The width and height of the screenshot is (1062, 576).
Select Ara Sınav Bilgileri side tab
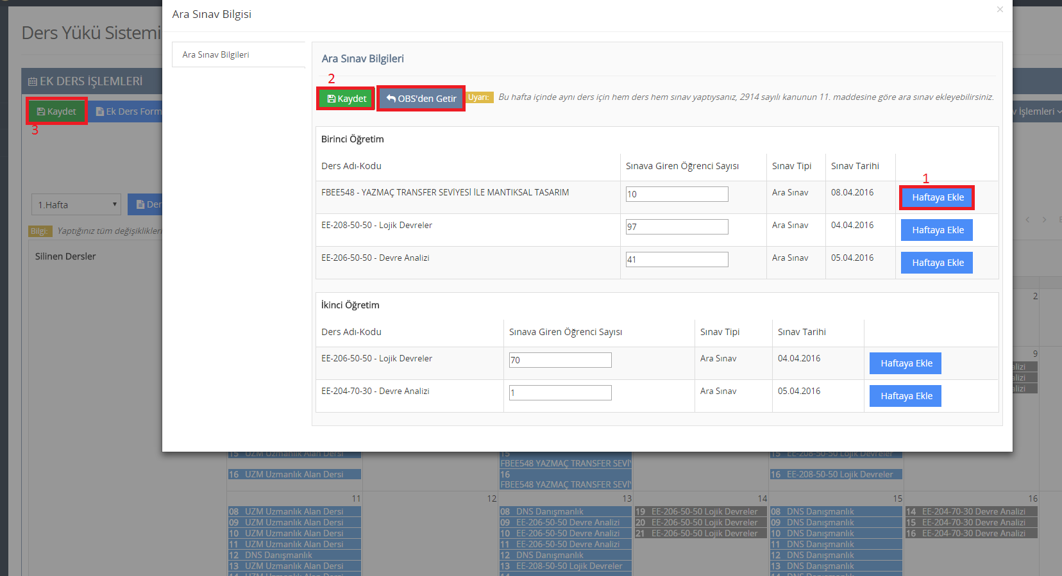pos(239,54)
